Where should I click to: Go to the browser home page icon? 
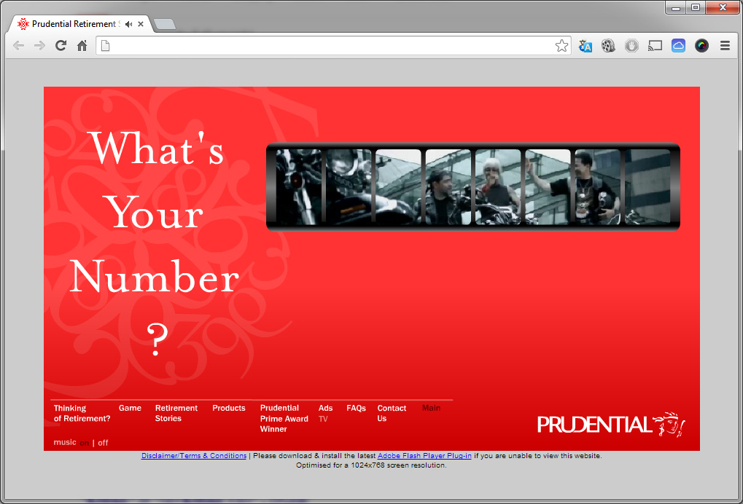(x=82, y=45)
